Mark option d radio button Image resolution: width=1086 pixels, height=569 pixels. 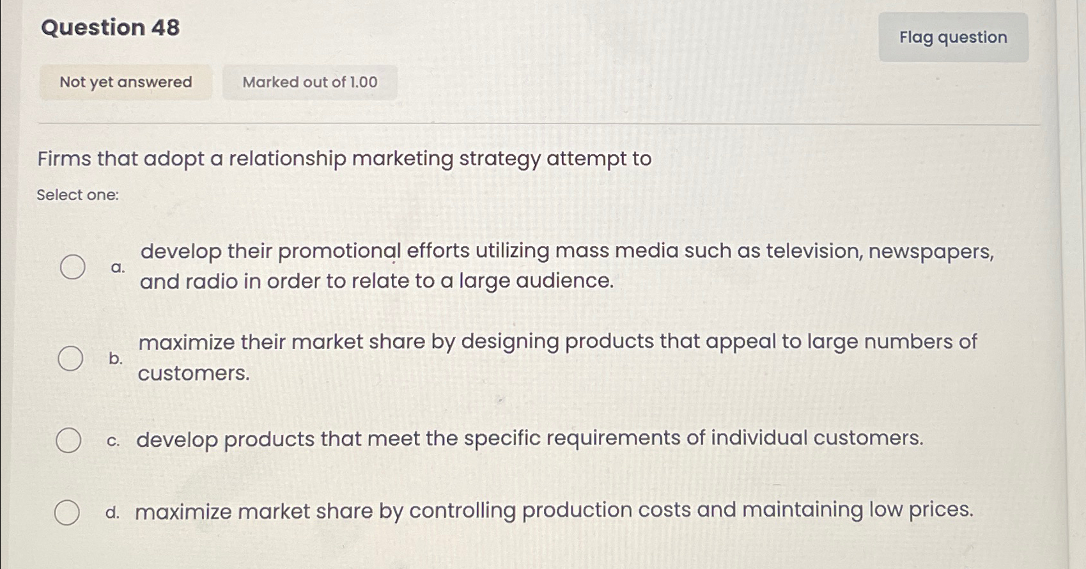67,513
